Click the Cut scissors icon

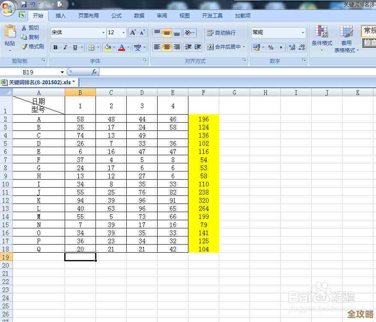[x=24, y=28]
